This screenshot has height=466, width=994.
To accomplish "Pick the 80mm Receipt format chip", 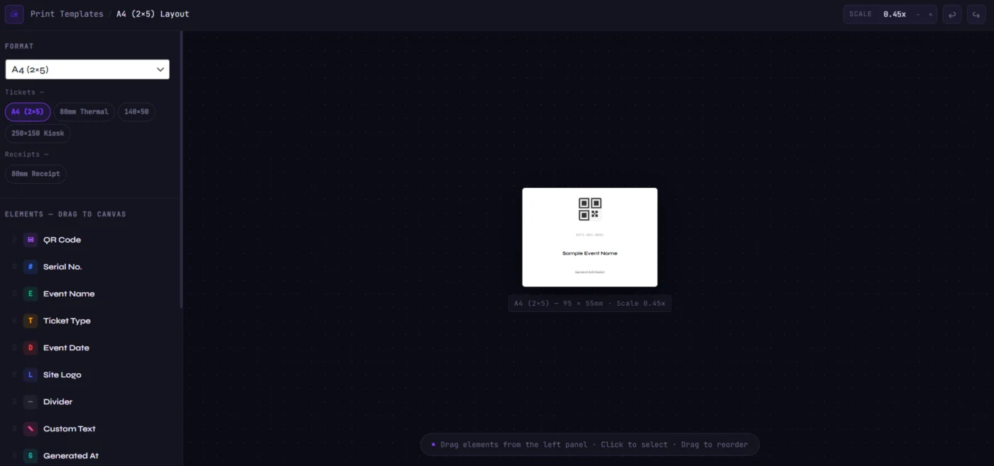I will coord(35,174).
